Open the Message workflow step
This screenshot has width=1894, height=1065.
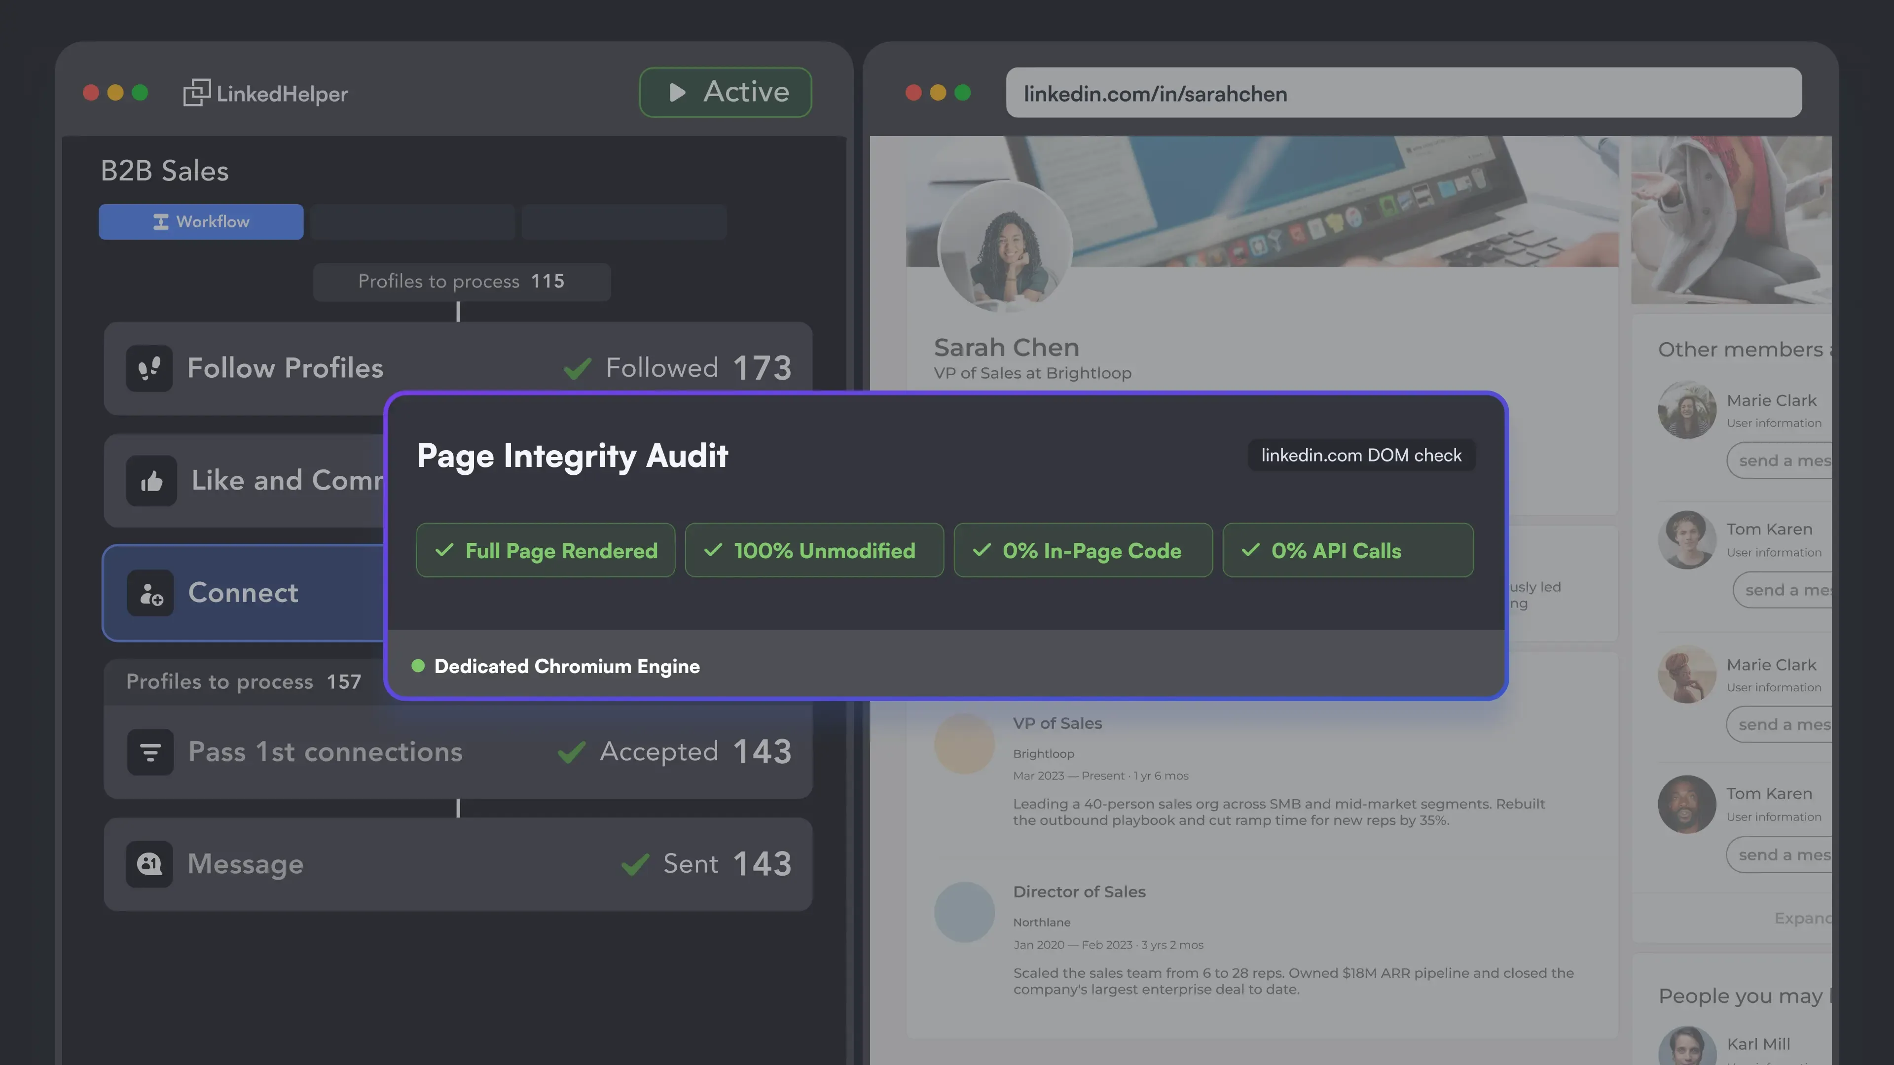click(x=458, y=864)
